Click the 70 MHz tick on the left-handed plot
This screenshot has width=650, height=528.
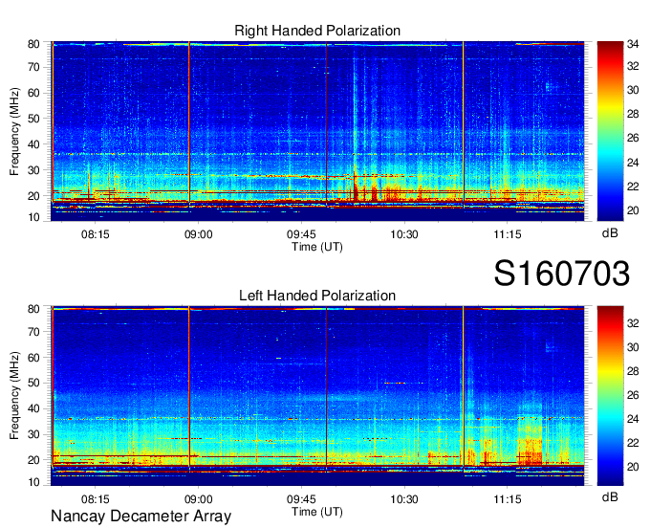pyautogui.click(x=33, y=332)
